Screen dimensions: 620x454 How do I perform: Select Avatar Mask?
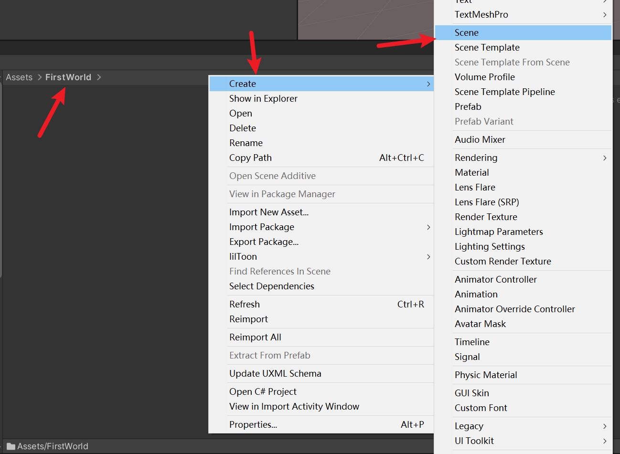(524, 324)
